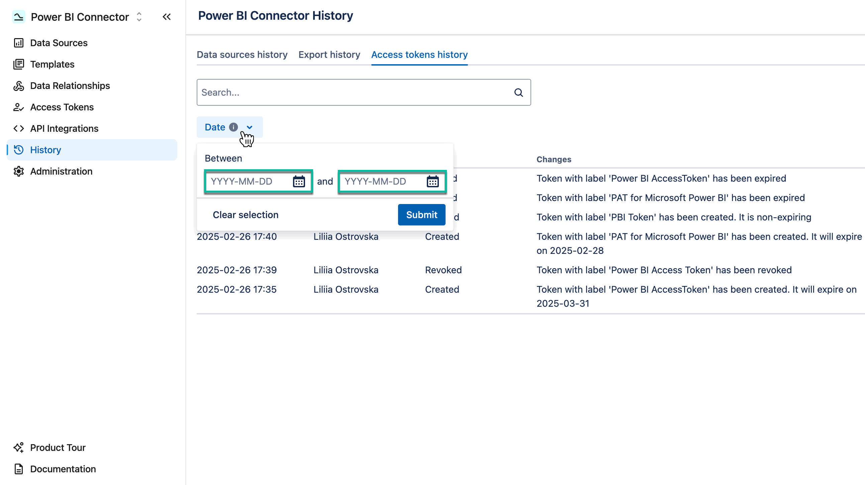Click the Data Relationships icon

18,86
